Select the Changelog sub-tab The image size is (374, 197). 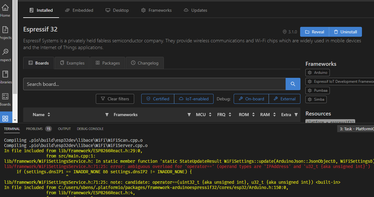pos(145,63)
